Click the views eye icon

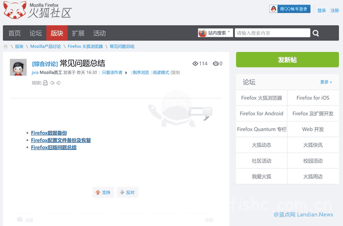[x=195, y=64]
